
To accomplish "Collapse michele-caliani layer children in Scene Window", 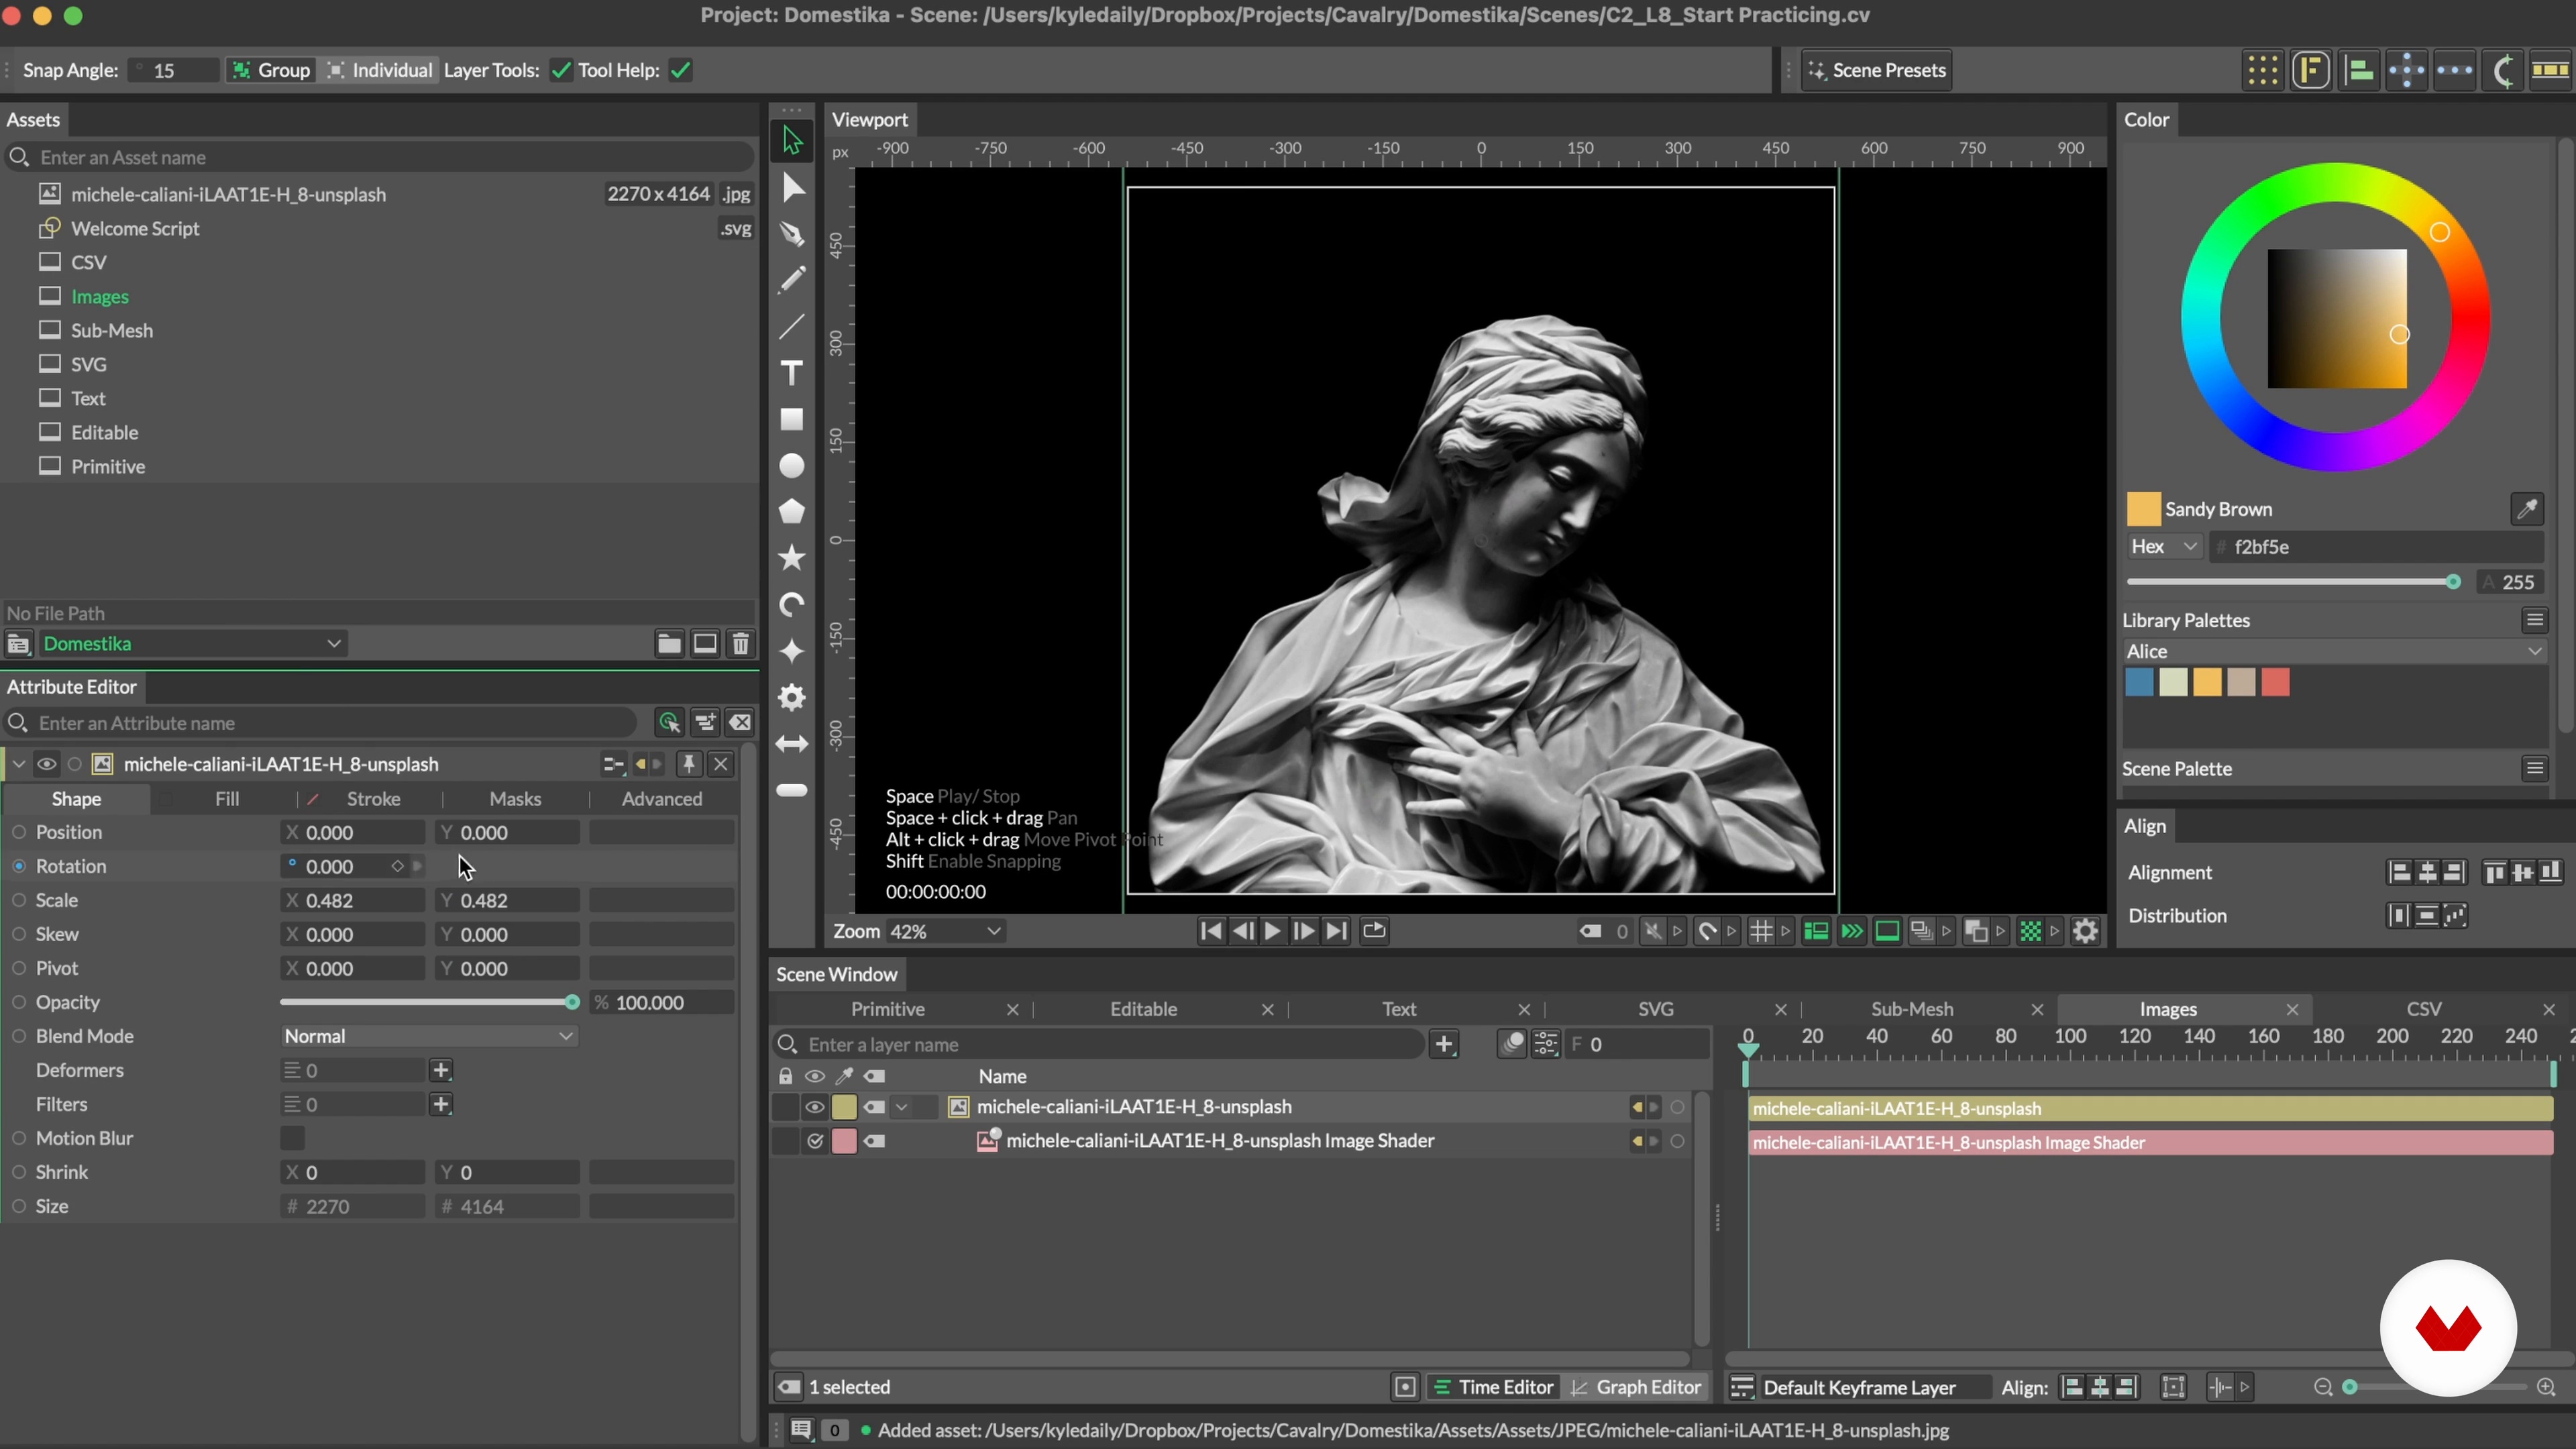I will tap(901, 1107).
